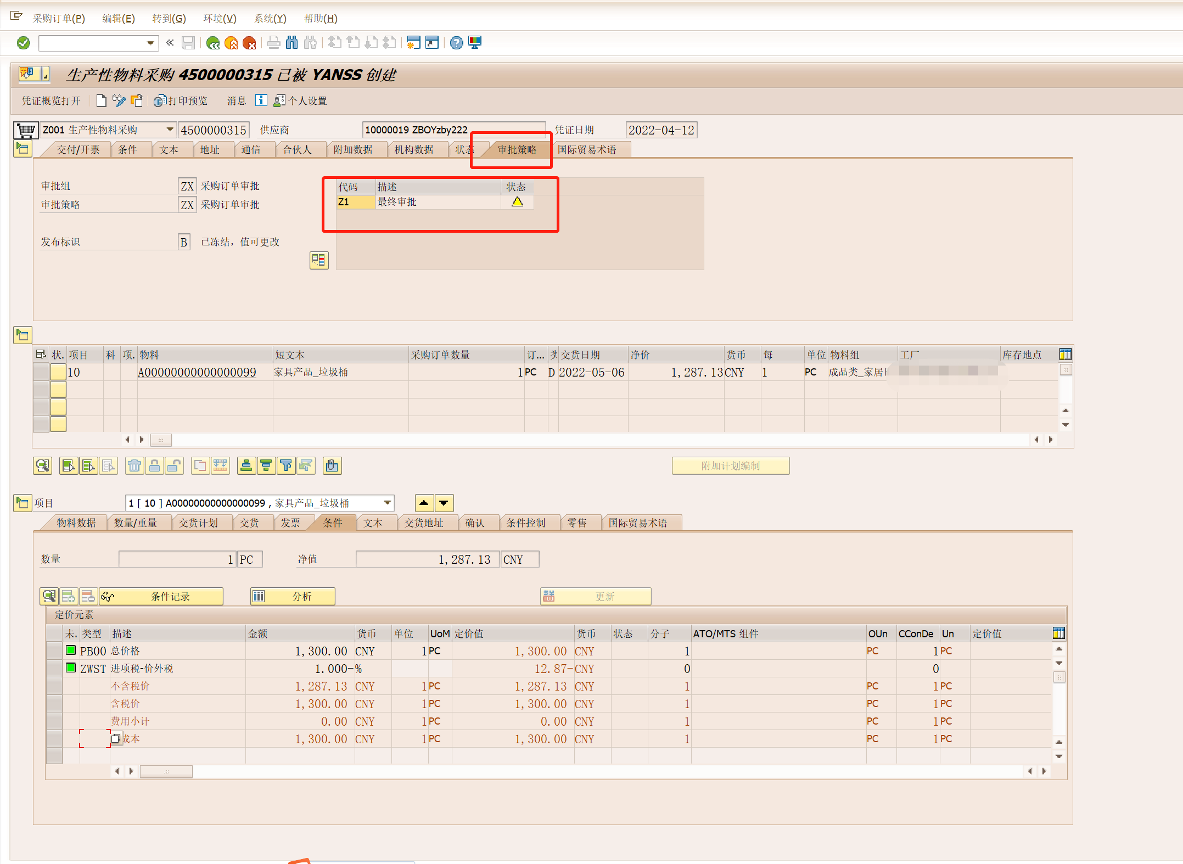Select the row checkbox for item 10
1183x864 pixels.
(x=41, y=372)
